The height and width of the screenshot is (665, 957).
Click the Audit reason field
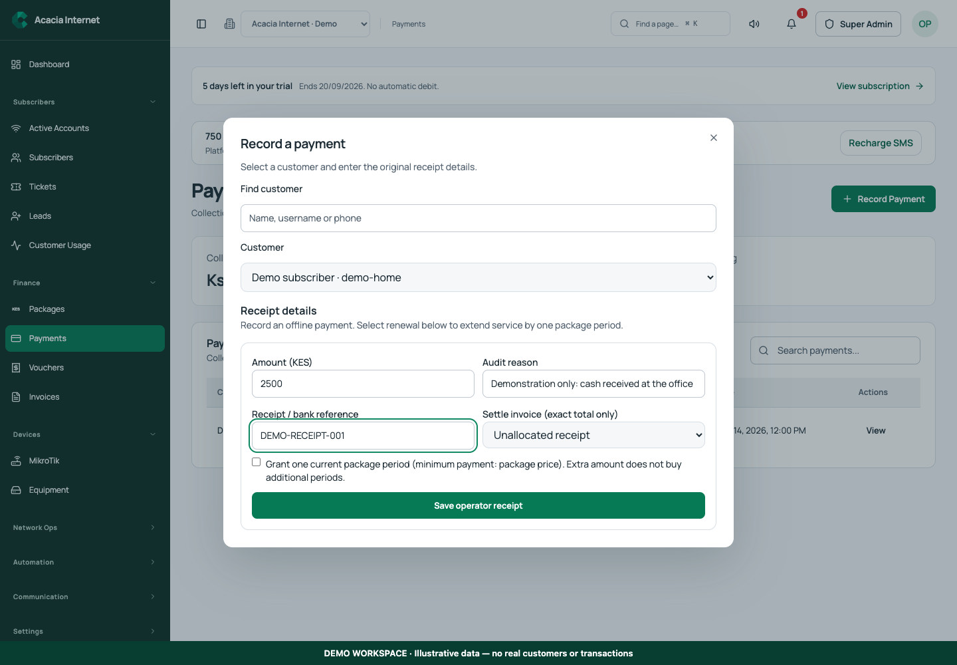click(x=593, y=384)
